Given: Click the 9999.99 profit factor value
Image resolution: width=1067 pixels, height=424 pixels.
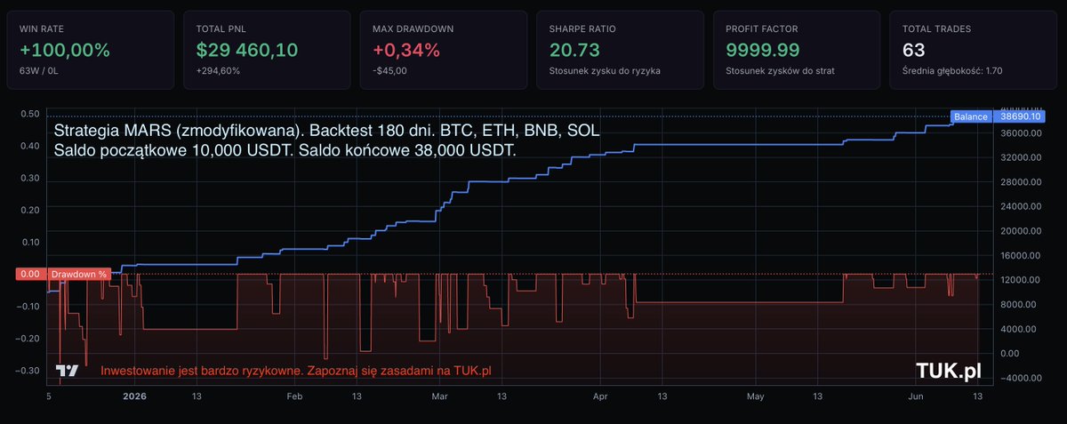Looking at the screenshot, I should (x=763, y=50).
